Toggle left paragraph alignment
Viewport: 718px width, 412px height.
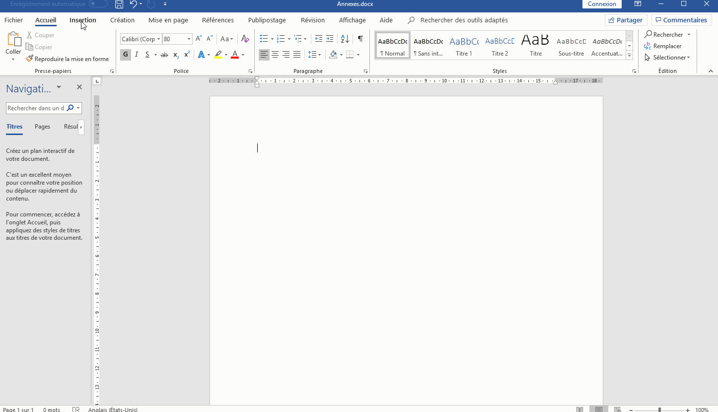click(264, 55)
